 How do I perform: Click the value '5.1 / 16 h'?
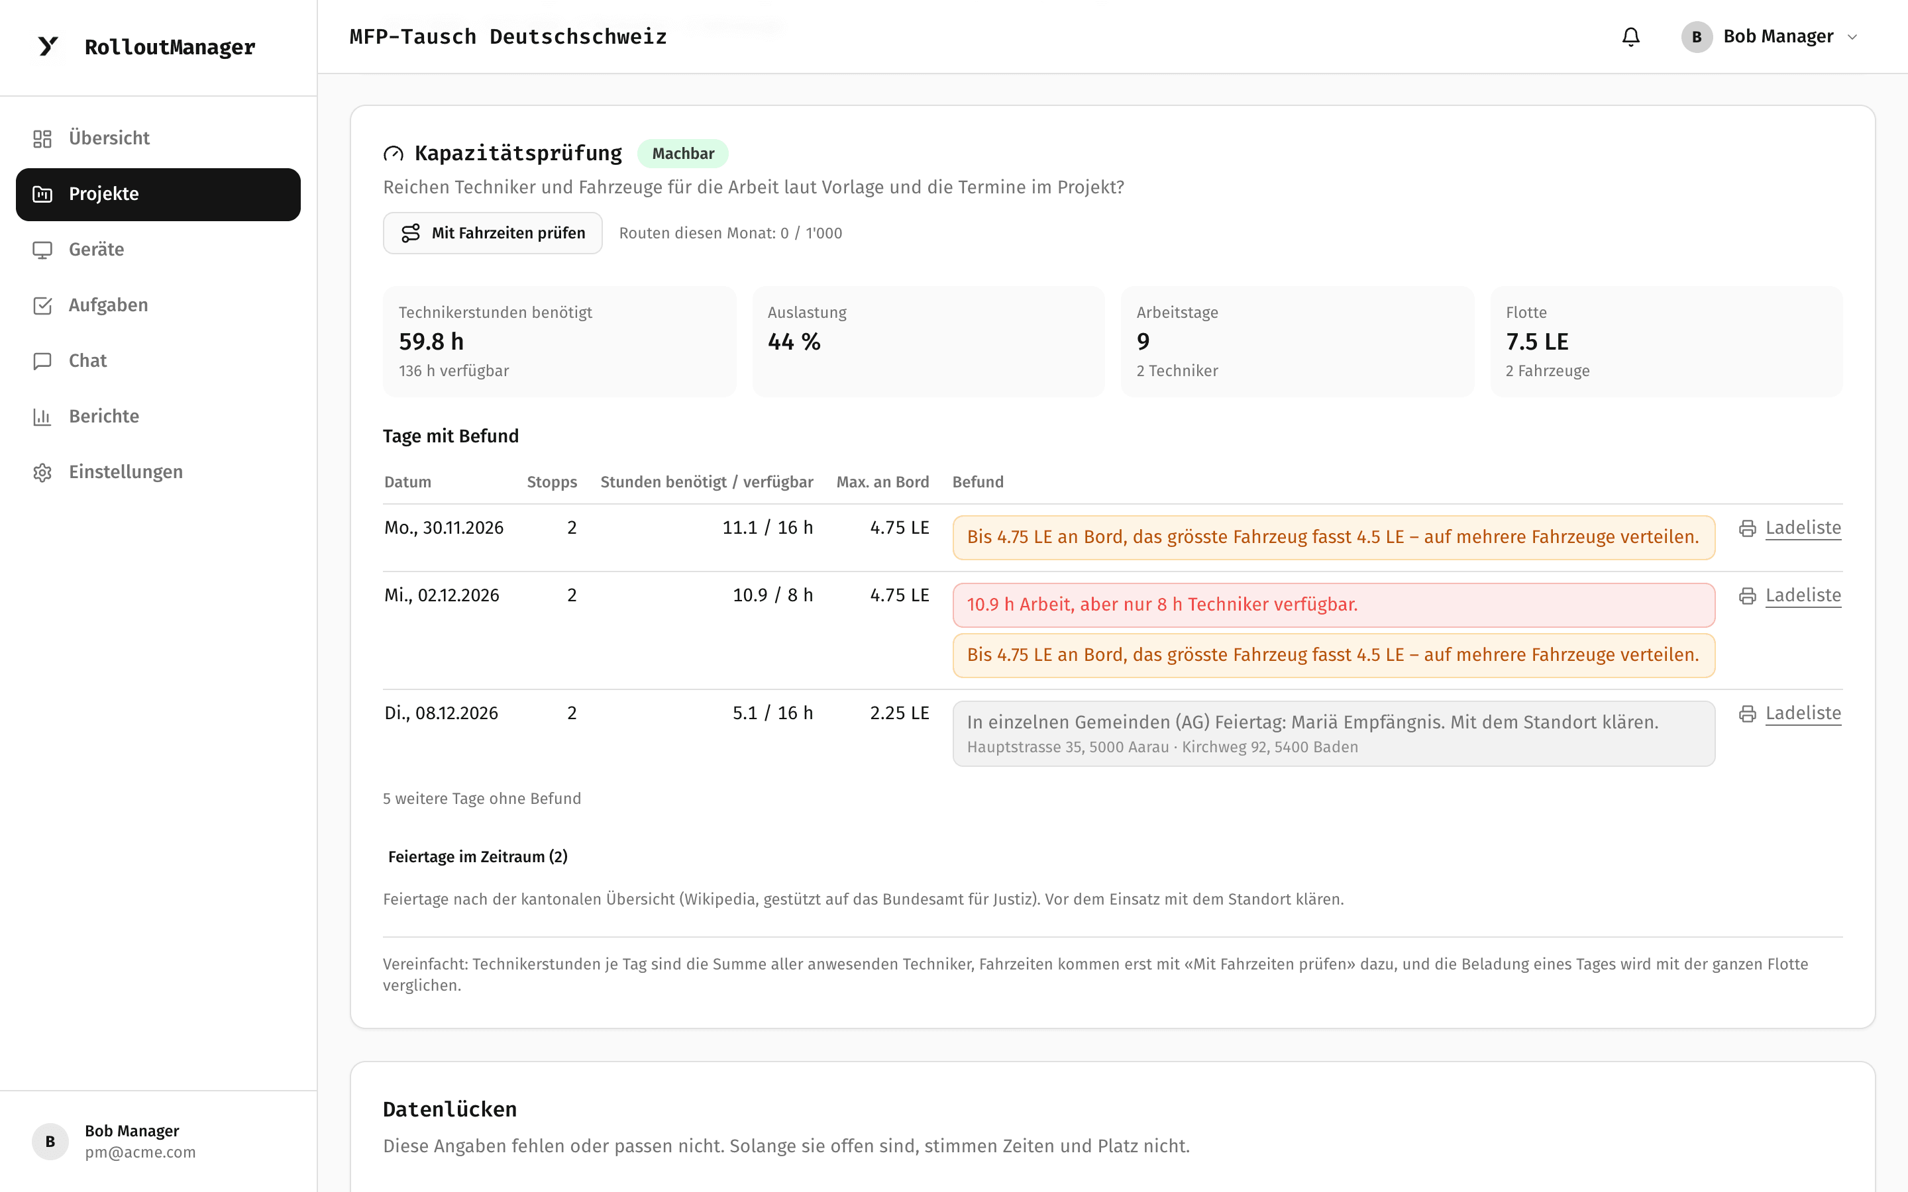(772, 713)
